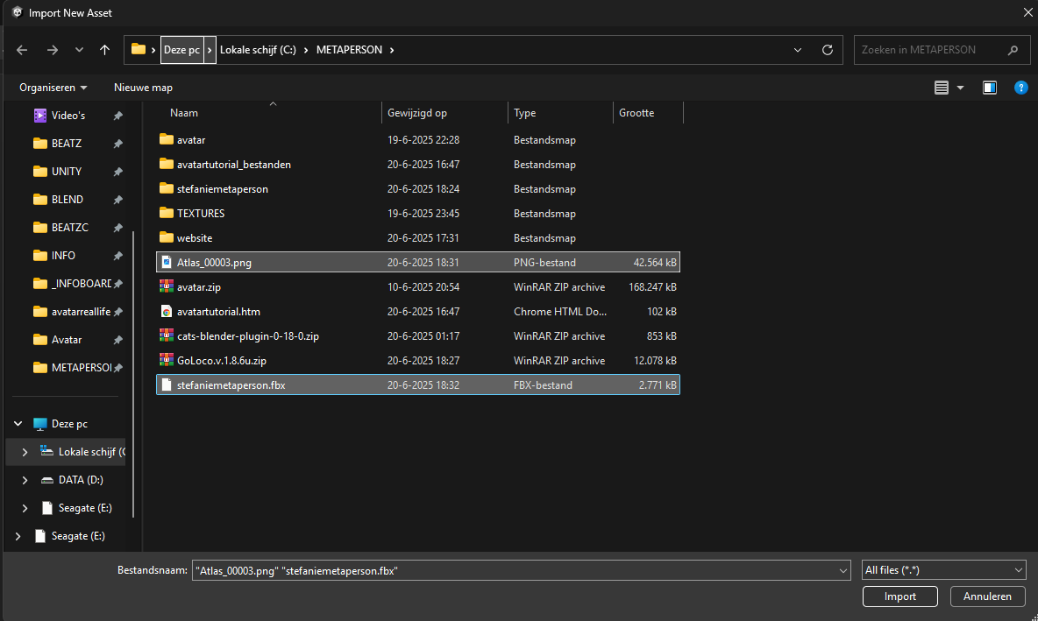The height and width of the screenshot is (621, 1038).
Task: Click the navigation pane vertical scrollbar
Action: [x=134, y=374]
